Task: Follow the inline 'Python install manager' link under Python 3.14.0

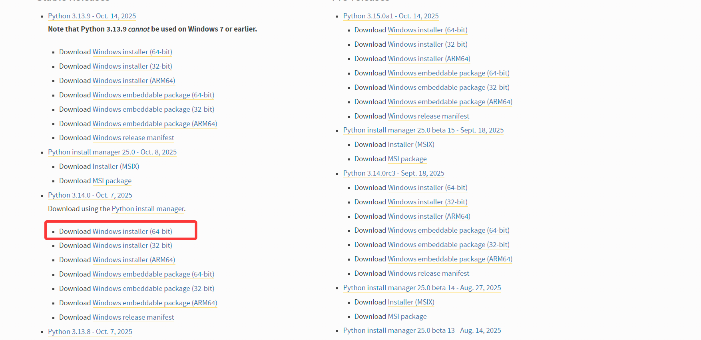Action: [x=148, y=209]
